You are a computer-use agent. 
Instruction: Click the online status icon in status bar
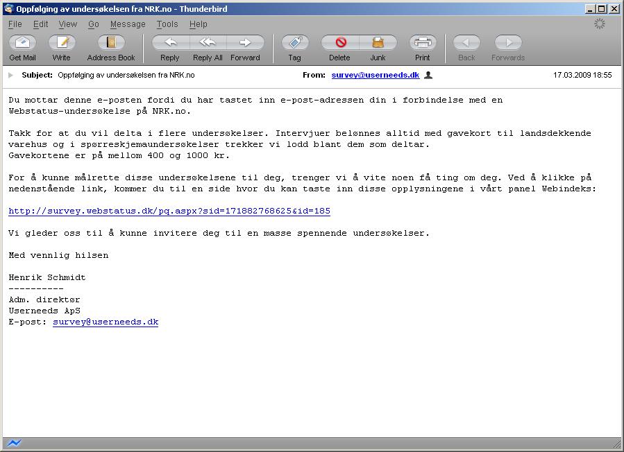[x=14, y=444]
